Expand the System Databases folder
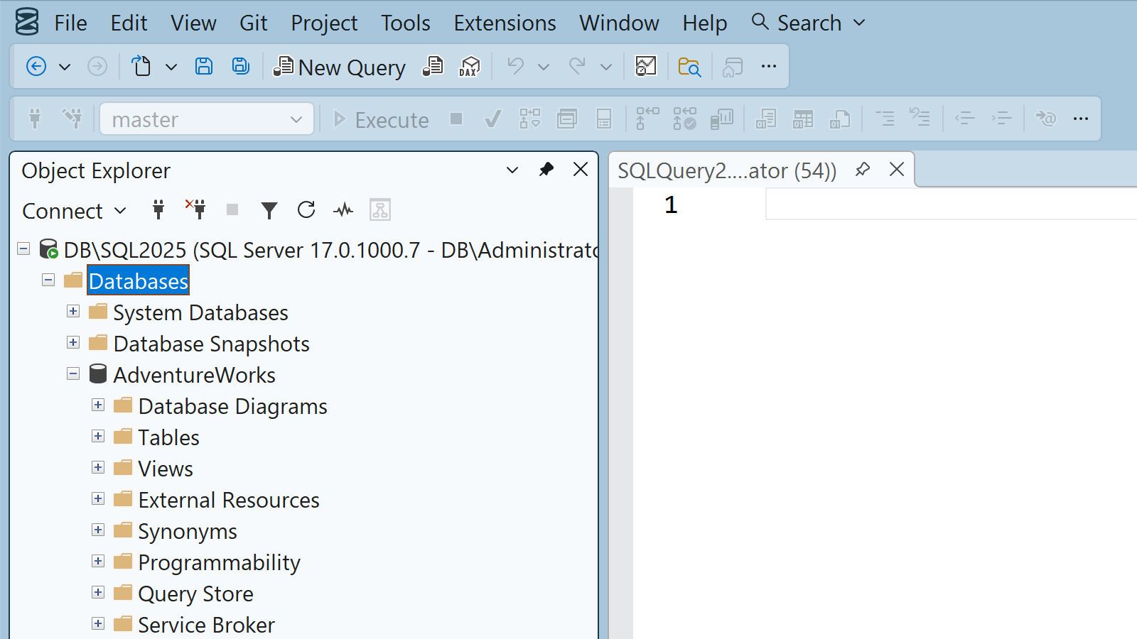The height and width of the screenshot is (639, 1137). [73, 312]
